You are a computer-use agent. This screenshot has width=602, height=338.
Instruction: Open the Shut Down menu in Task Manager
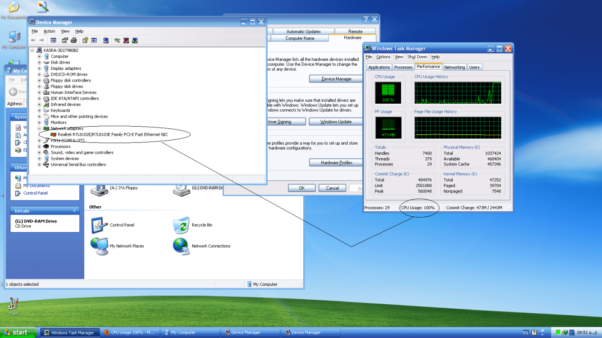[x=417, y=57]
